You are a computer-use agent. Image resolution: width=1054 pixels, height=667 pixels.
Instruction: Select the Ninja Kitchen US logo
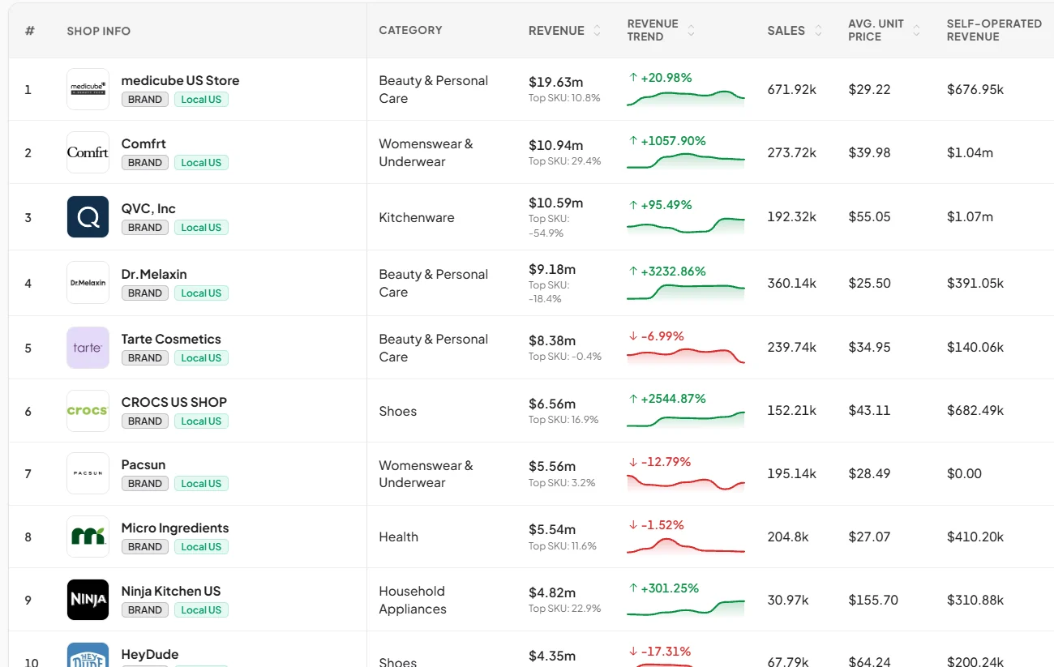(x=88, y=600)
